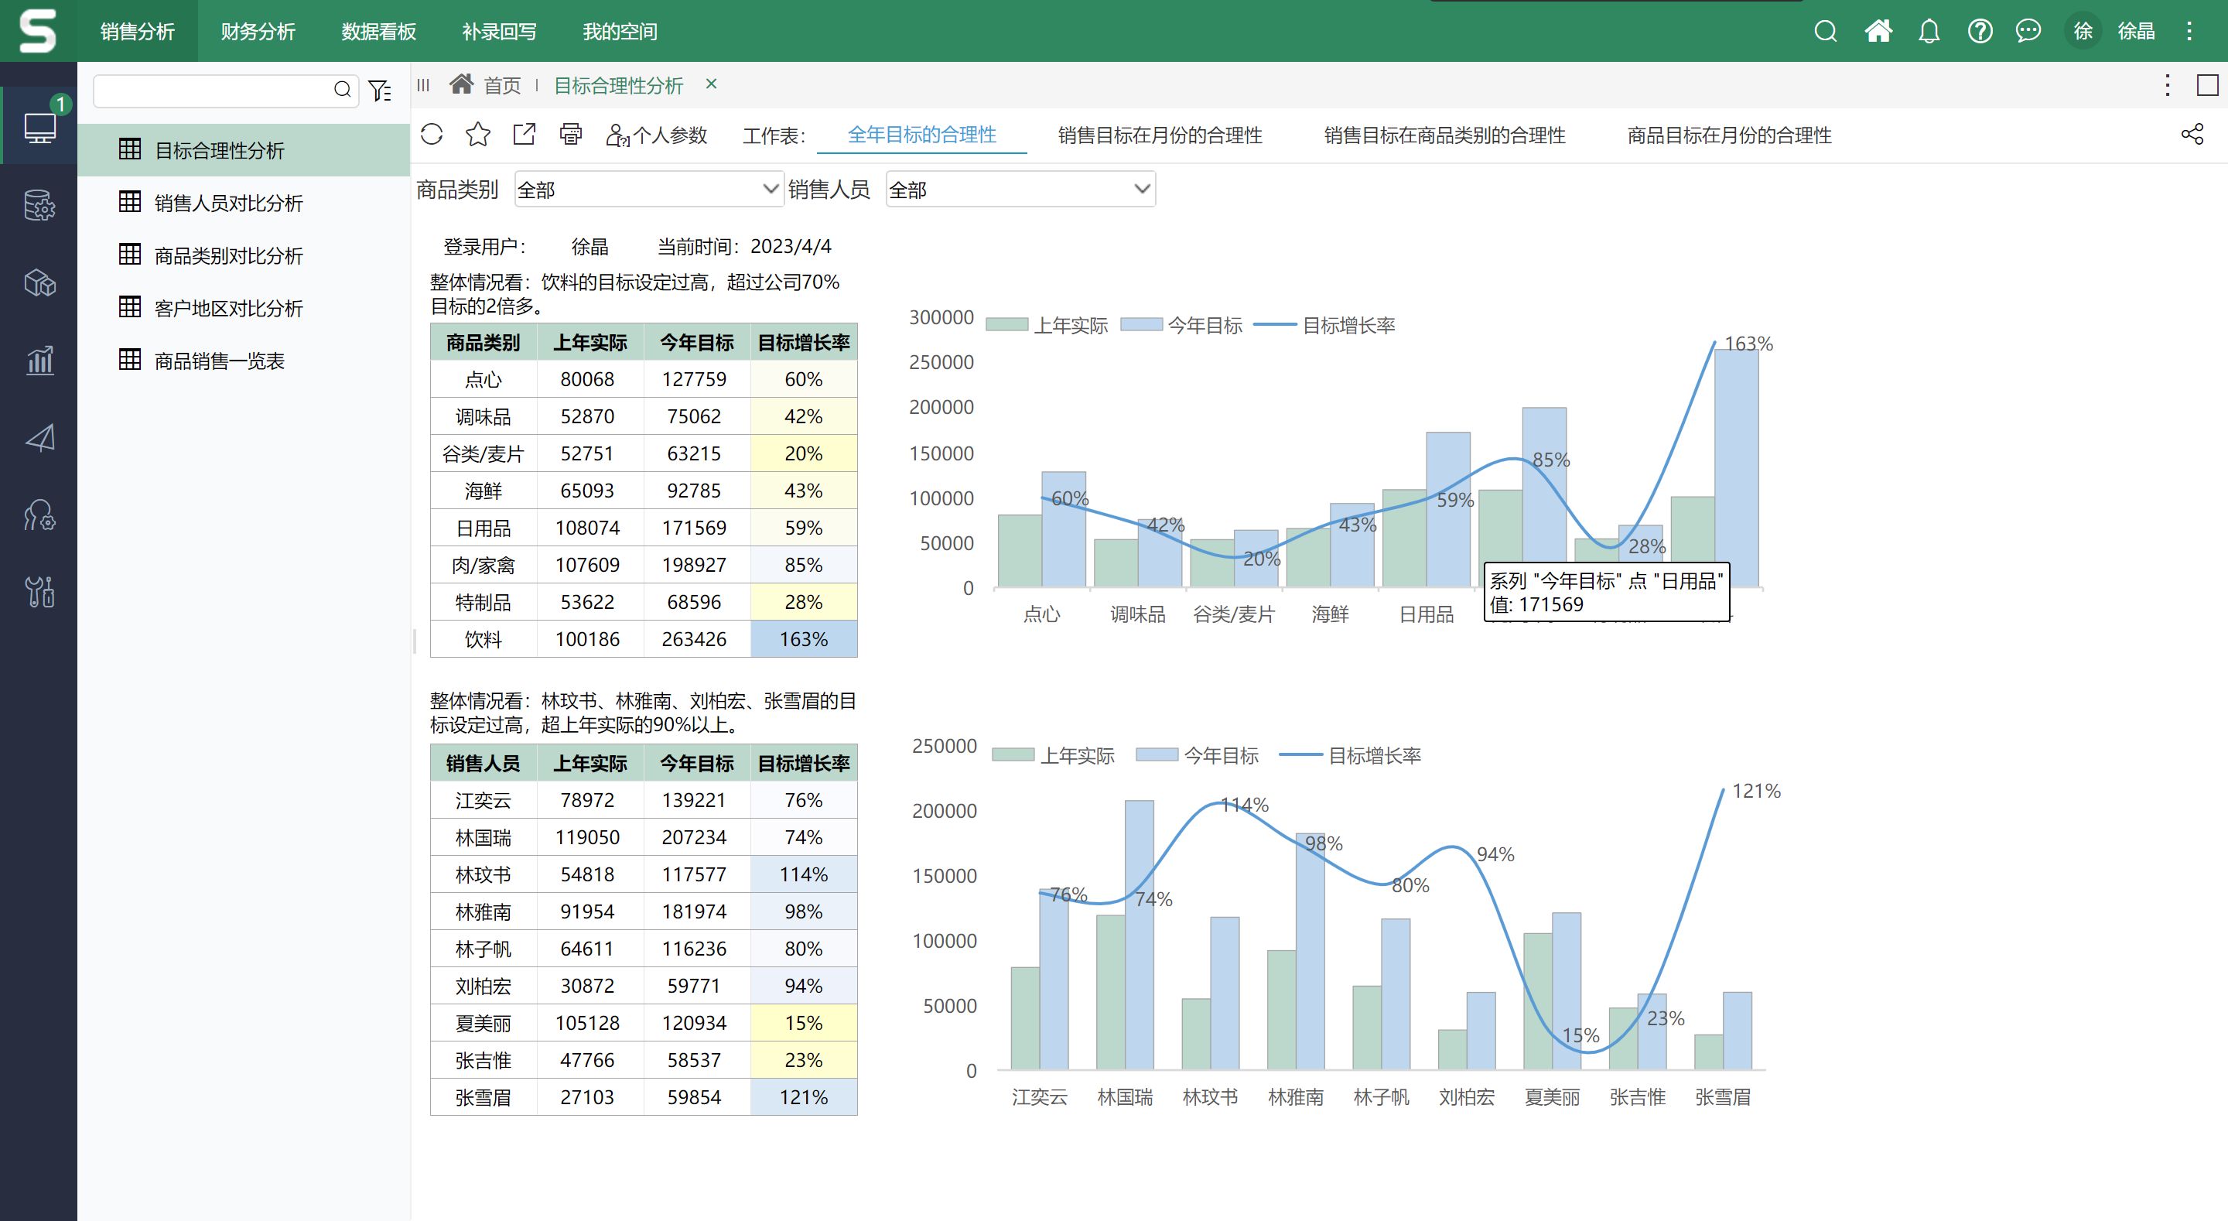Viewport: 2228px width, 1221px height.
Task: Click the print icon in toolbar
Action: 571,134
